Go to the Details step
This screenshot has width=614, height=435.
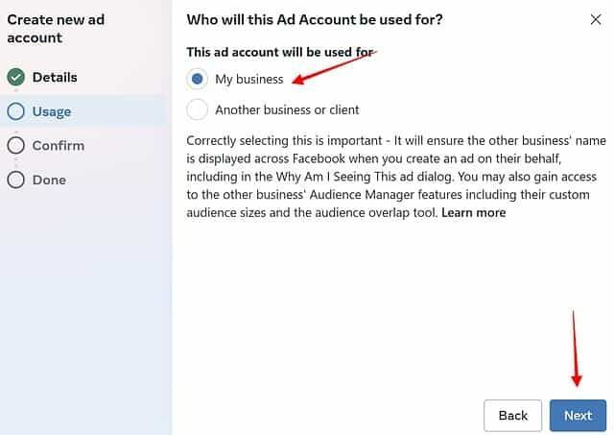(x=55, y=77)
